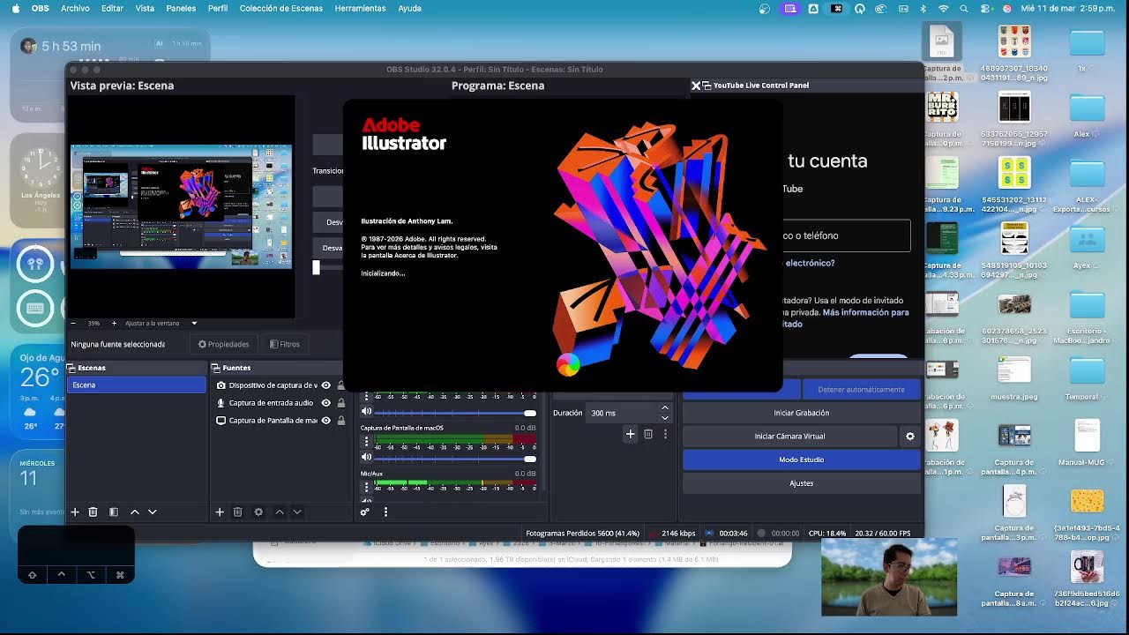The image size is (1129, 635).
Task: Click Iniciar Cámara Virtual button
Action: pos(789,437)
